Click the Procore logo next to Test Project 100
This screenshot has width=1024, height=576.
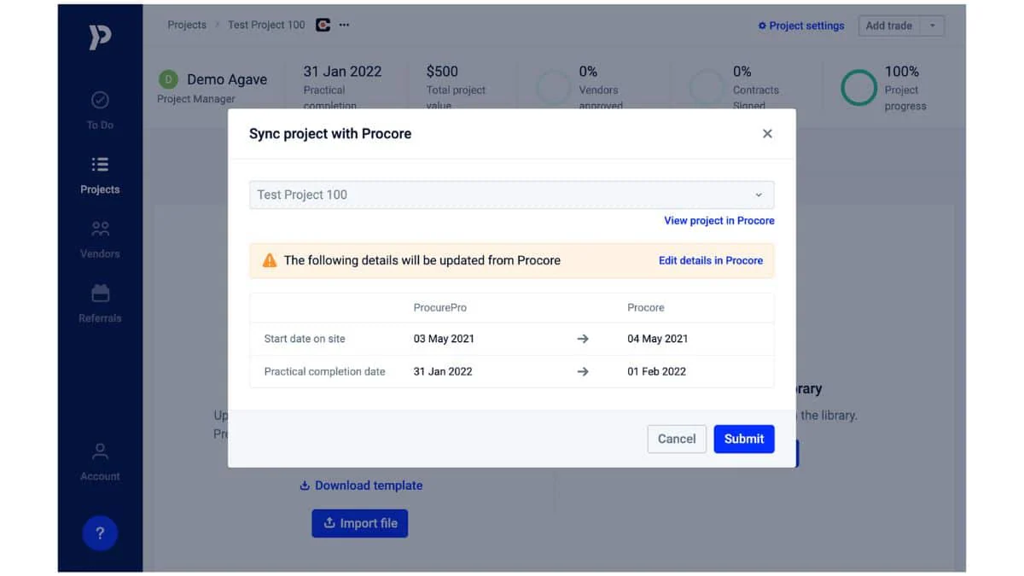(323, 25)
